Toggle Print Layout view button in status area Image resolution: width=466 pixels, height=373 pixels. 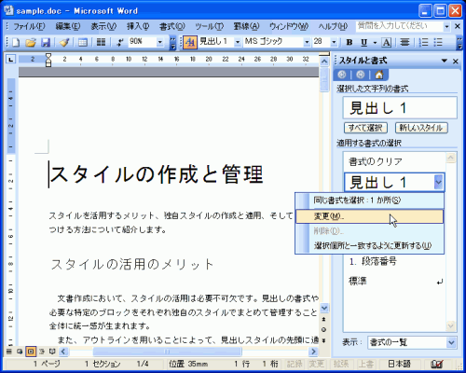[31, 352]
